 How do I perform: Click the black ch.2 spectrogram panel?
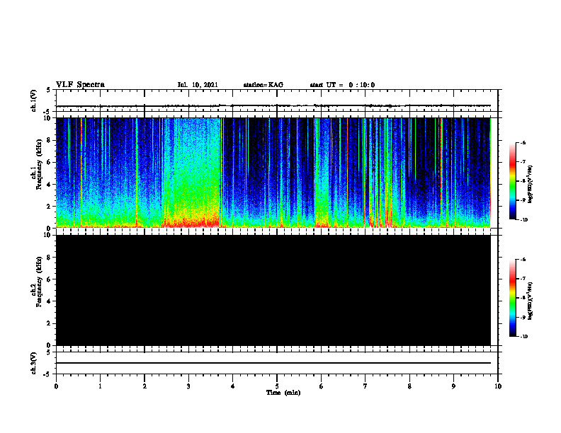pyautogui.click(x=273, y=290)
